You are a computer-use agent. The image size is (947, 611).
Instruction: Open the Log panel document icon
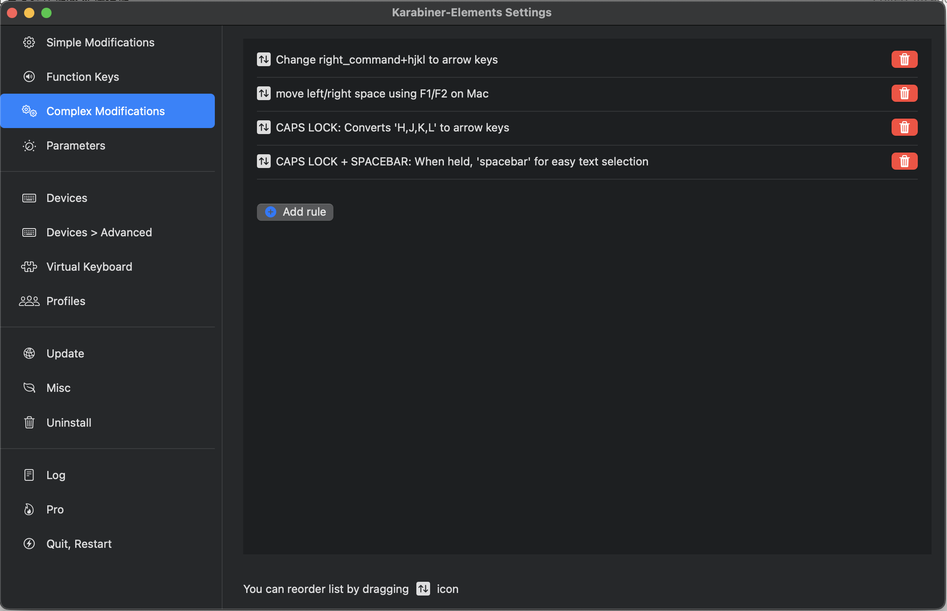29,475
